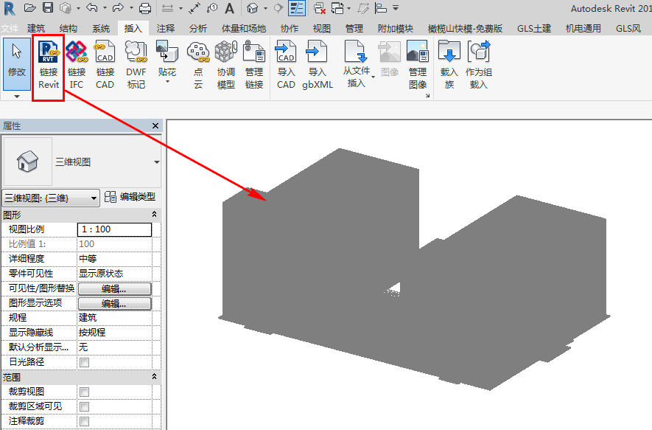Click the Revit R application logo
This screenshot has height=430, width=652.
pos(9,8)
